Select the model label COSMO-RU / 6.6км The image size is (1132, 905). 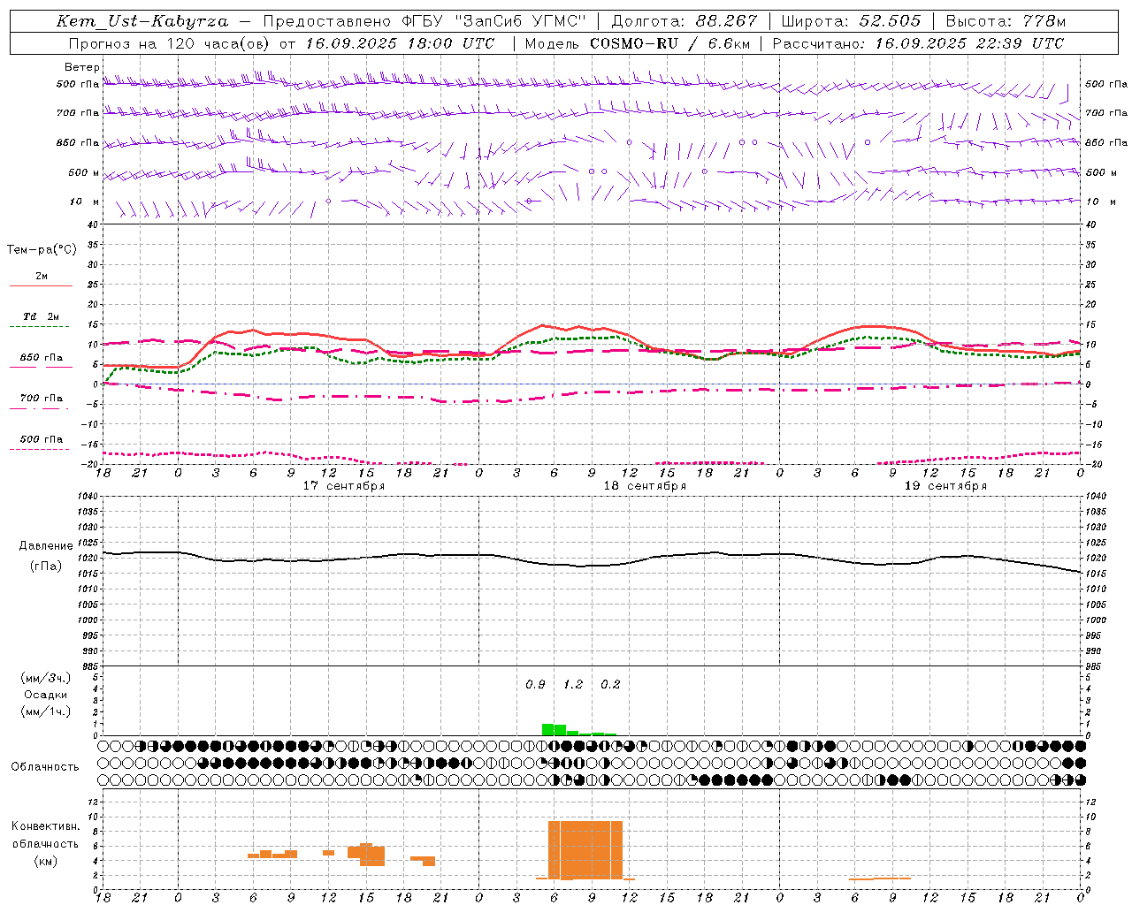click(669, 43)
